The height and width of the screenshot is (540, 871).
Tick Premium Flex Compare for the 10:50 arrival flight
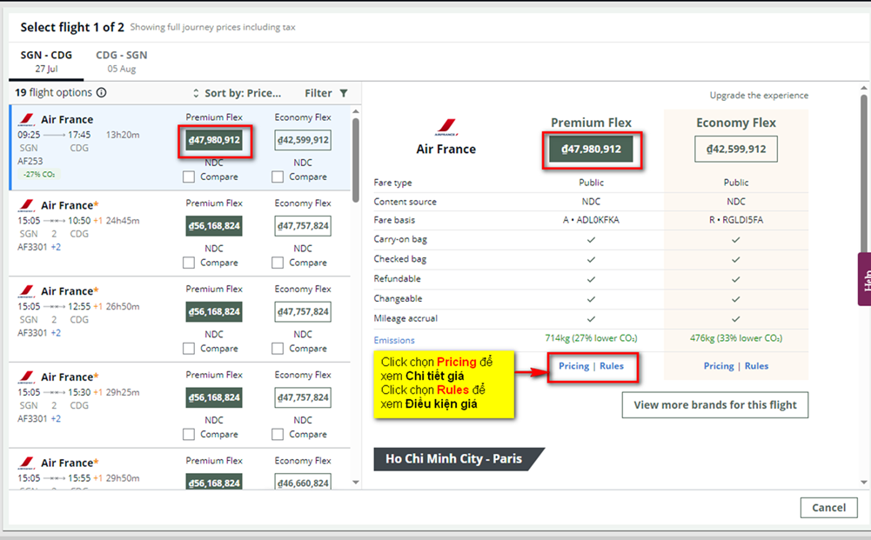pos(189,263)
